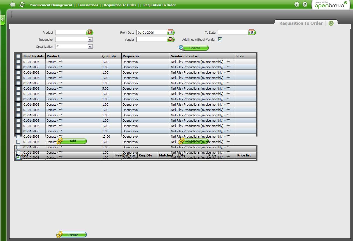The height and width of the screenshot is (241, 353).
Task: Click Transactions in breadcrumb
Action: click(x=88, y=5)
